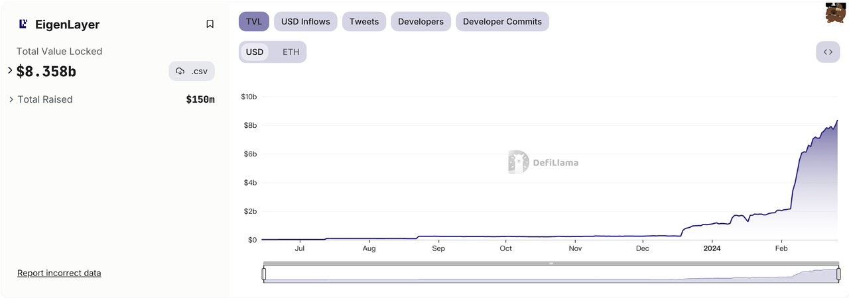Click the $2b y-axis label
Image resolution: width=849 pixels, height=298 pixels.
tap(249, 211)
